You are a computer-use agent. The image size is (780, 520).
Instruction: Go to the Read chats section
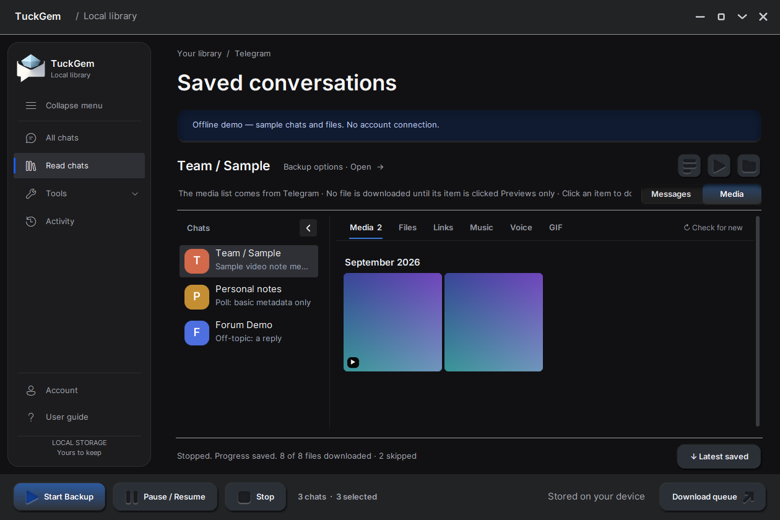click(x=79, y=166)
